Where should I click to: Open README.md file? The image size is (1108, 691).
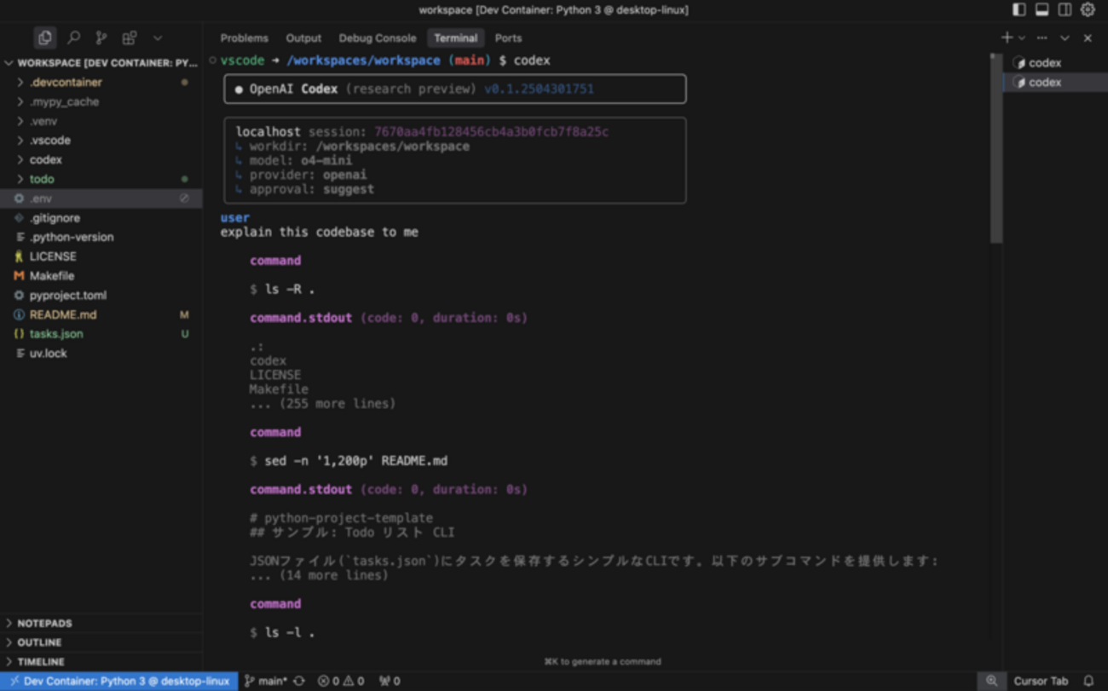coord(101,314)
